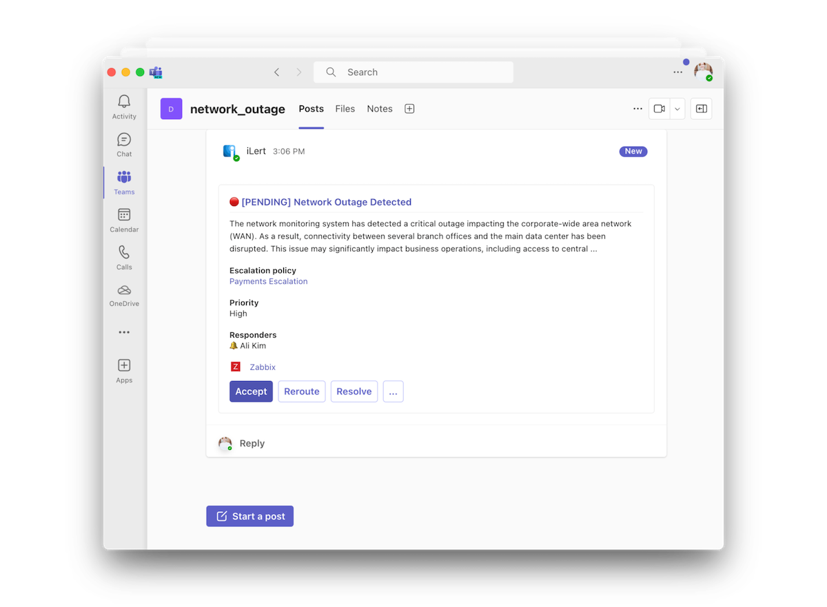Open the sidebar more-apps ellipsis
The height and width of the screenshot is (607, 827).
[124, 331]
